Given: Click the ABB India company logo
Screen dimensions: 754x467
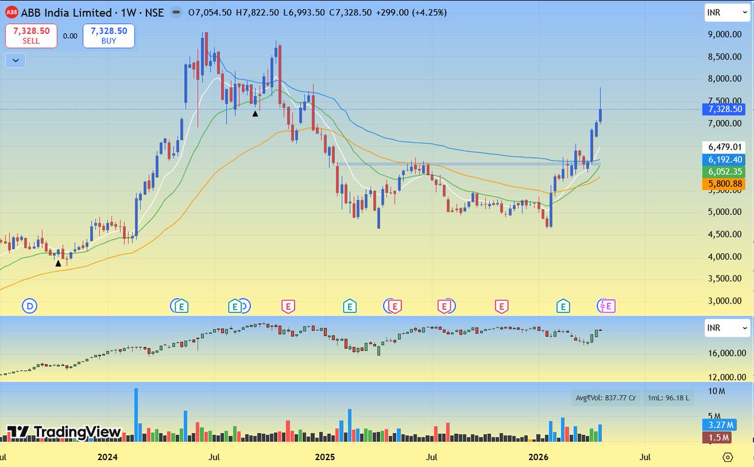Looking at the screenshot, I should (x=11, y=11).
